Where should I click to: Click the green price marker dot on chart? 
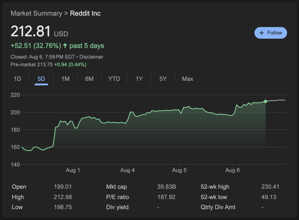point(265,101)
